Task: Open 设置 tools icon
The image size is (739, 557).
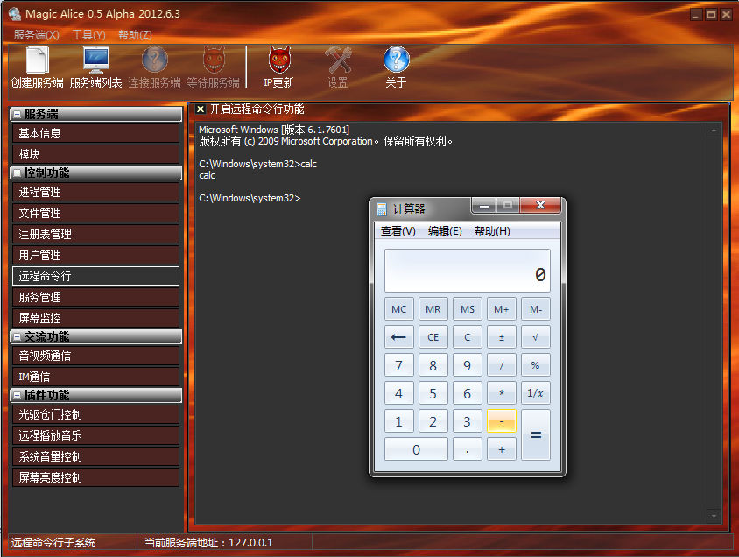Action: (x=337, y=60)
